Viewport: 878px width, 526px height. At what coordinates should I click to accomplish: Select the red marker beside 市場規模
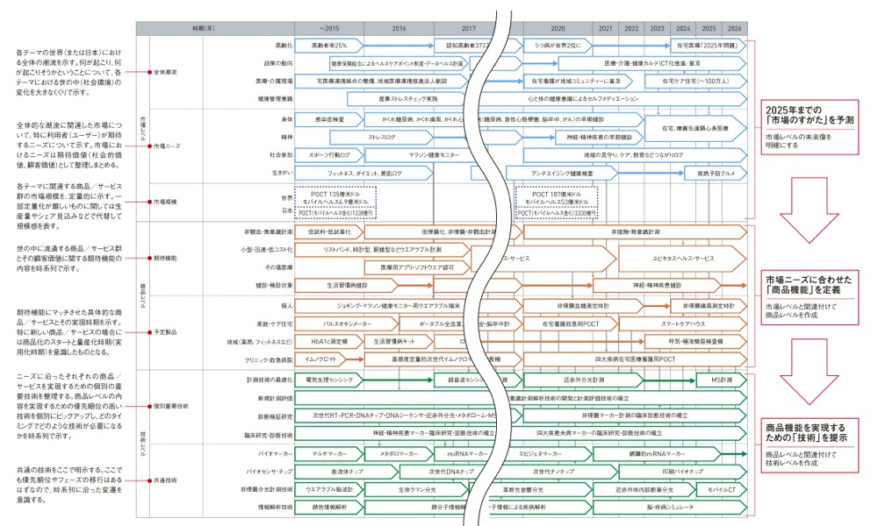(x=150, y=201)
